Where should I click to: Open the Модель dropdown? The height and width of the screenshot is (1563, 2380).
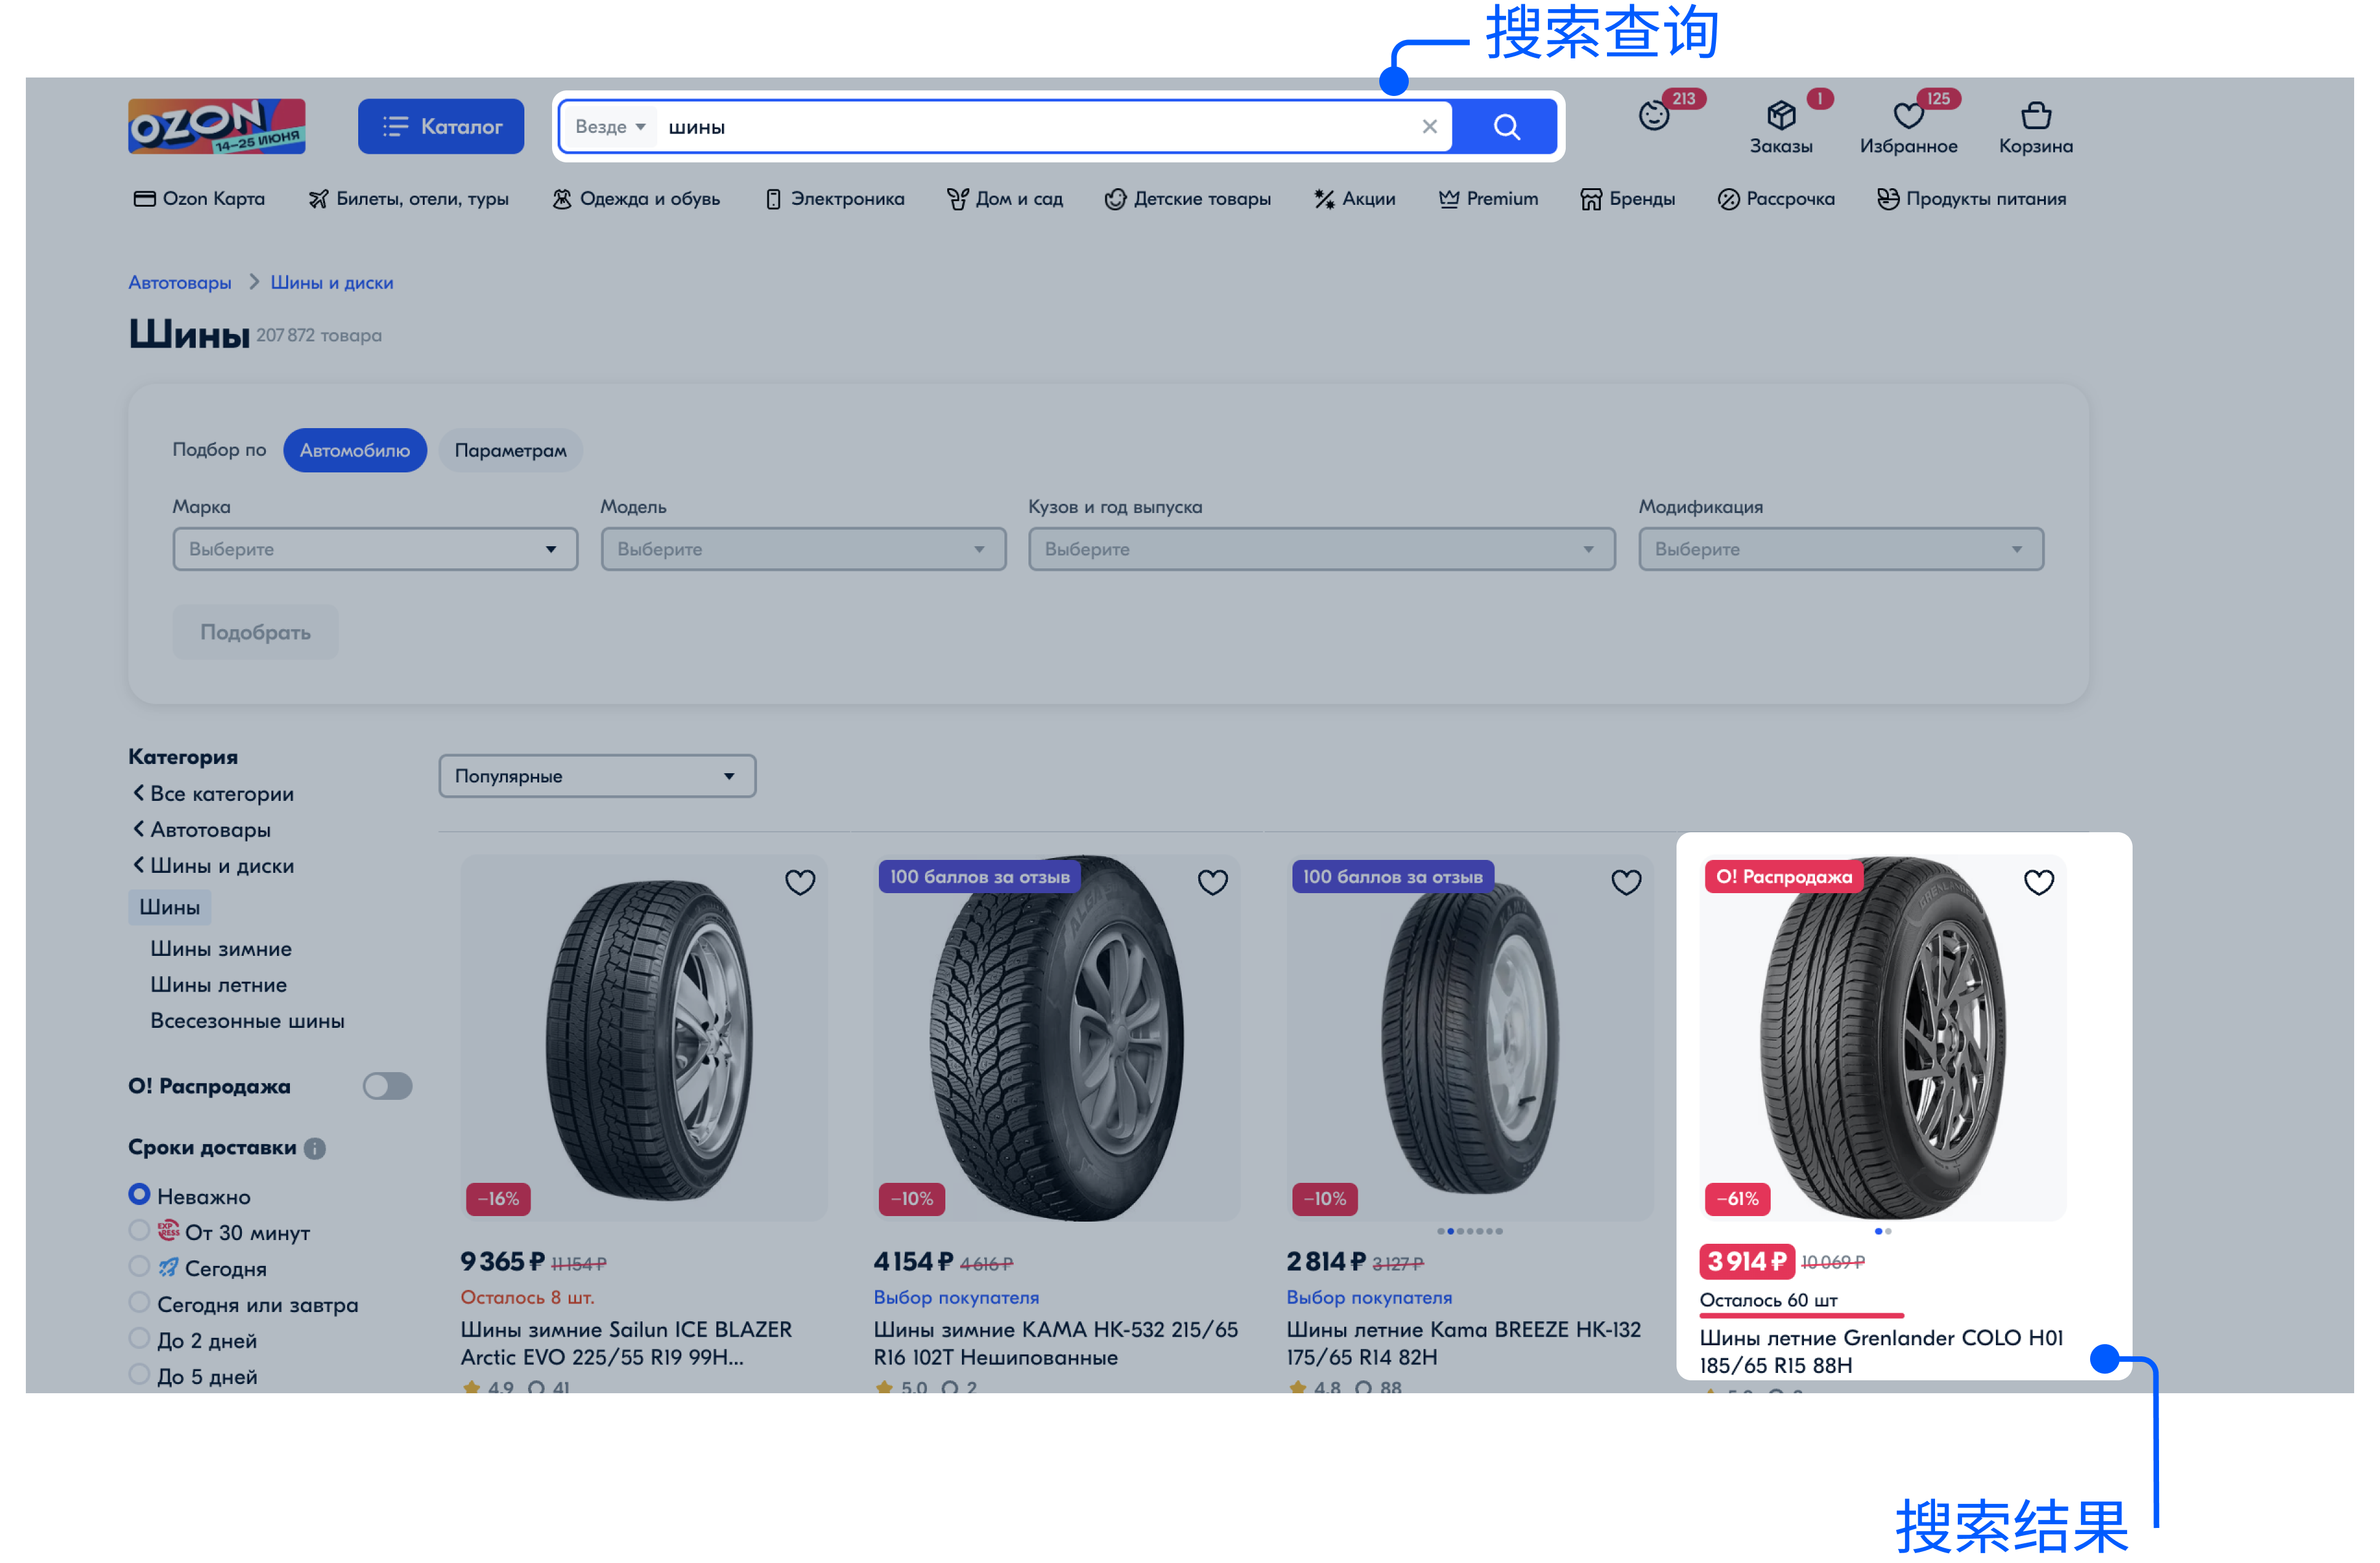pyautogui.click(x=803, y=549)
